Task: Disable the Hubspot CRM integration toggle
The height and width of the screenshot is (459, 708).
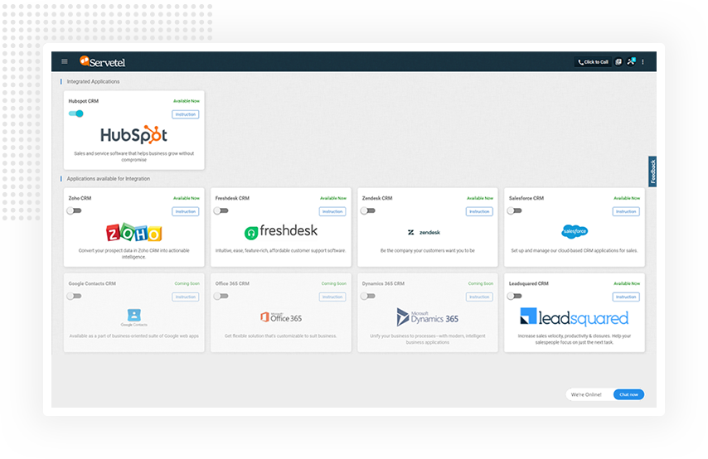Action: pos(76,114)
